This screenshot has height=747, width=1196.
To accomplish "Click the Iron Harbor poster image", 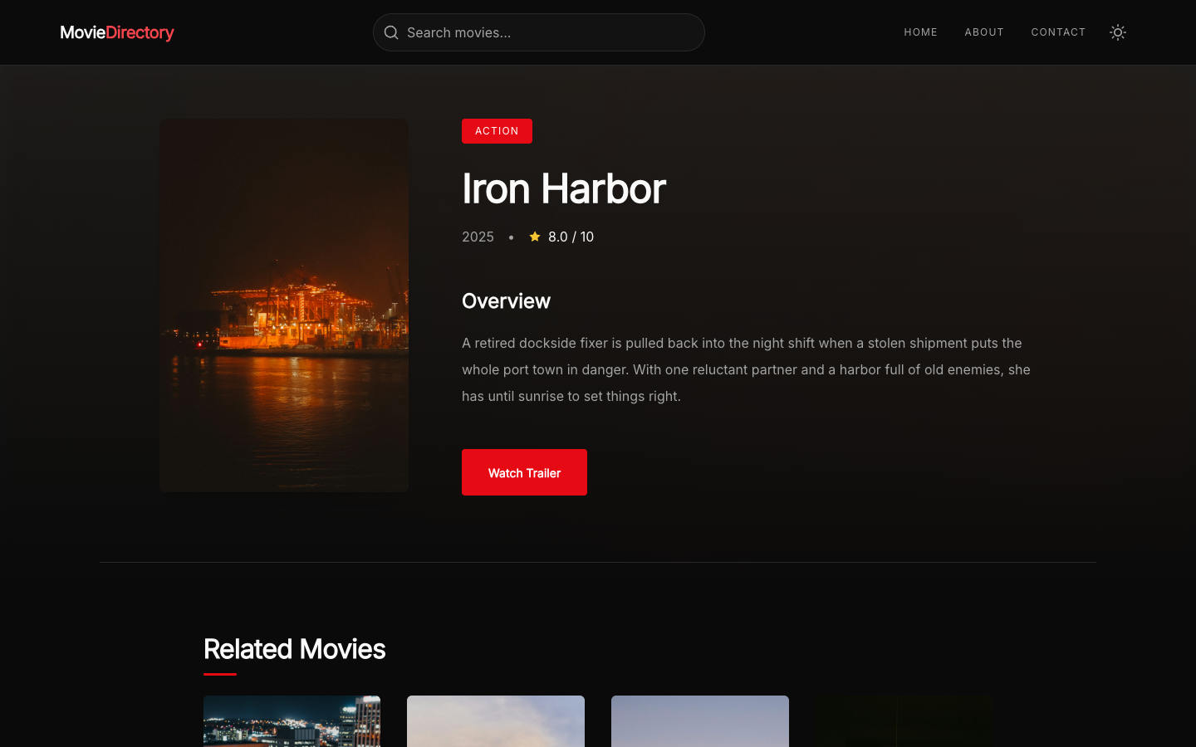I will (284, 305).
